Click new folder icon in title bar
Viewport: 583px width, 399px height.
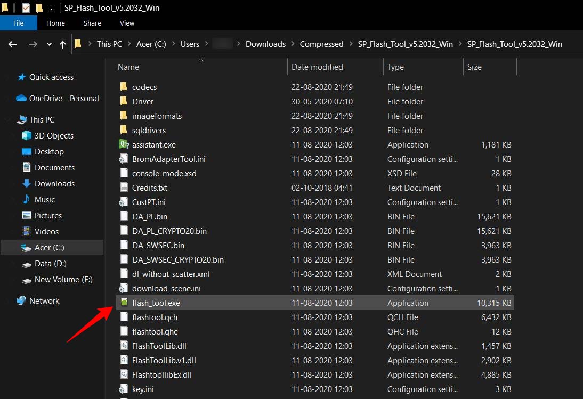click(39, 7)
